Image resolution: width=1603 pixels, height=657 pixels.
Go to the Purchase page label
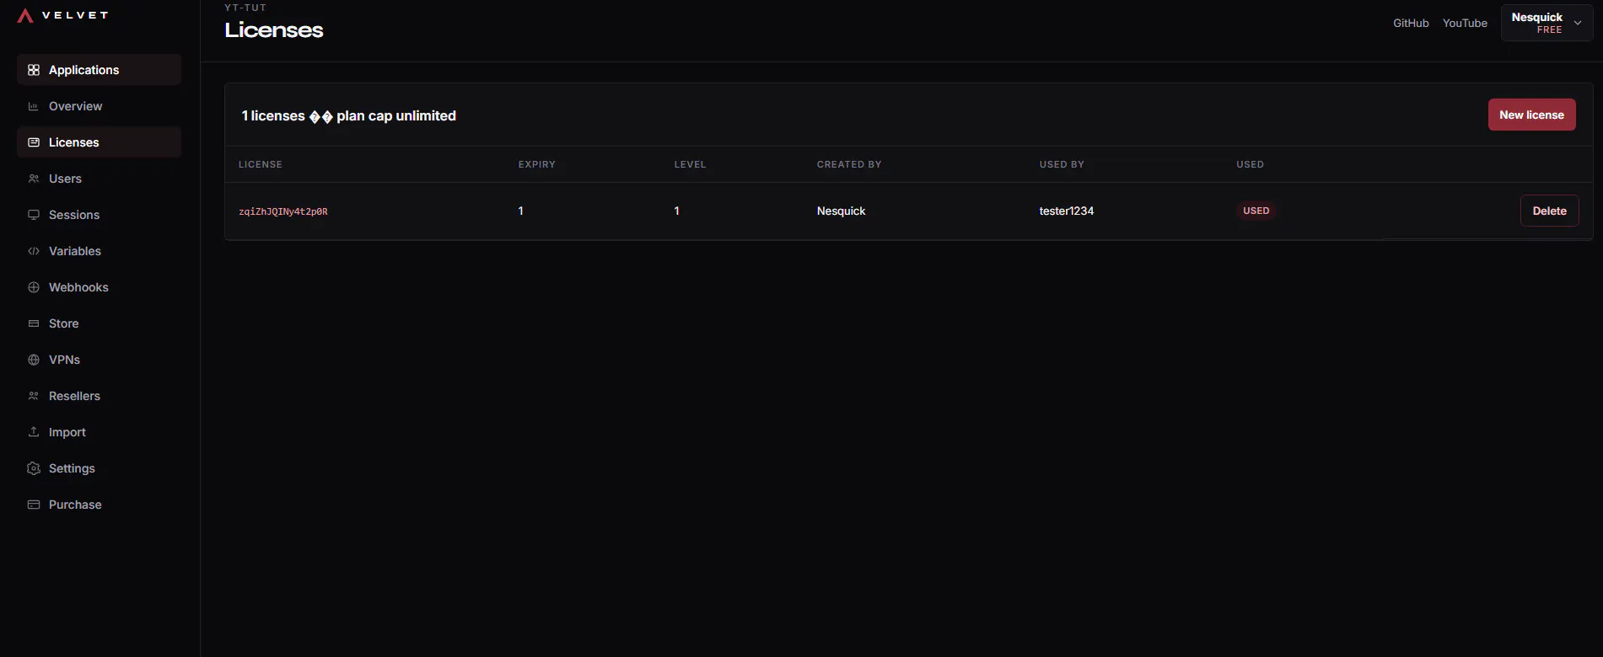point(75,505)
